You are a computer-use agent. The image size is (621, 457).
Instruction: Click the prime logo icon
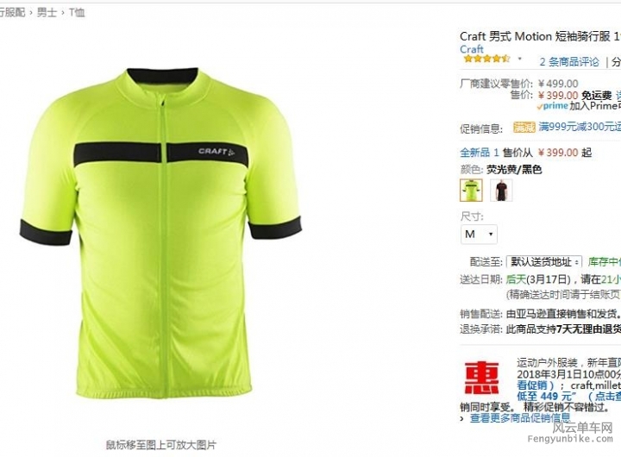coord(553,106)
